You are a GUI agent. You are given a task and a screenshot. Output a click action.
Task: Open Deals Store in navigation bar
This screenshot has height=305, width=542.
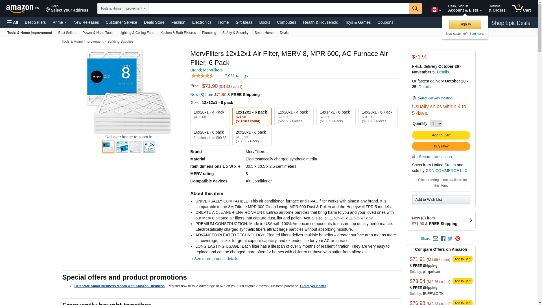(154, 22)
